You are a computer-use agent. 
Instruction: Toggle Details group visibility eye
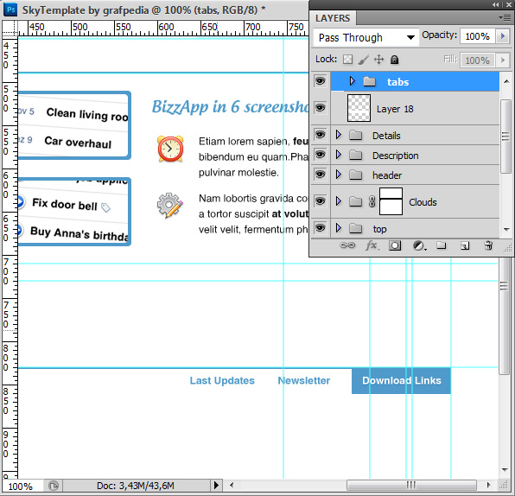pos(321,135)
